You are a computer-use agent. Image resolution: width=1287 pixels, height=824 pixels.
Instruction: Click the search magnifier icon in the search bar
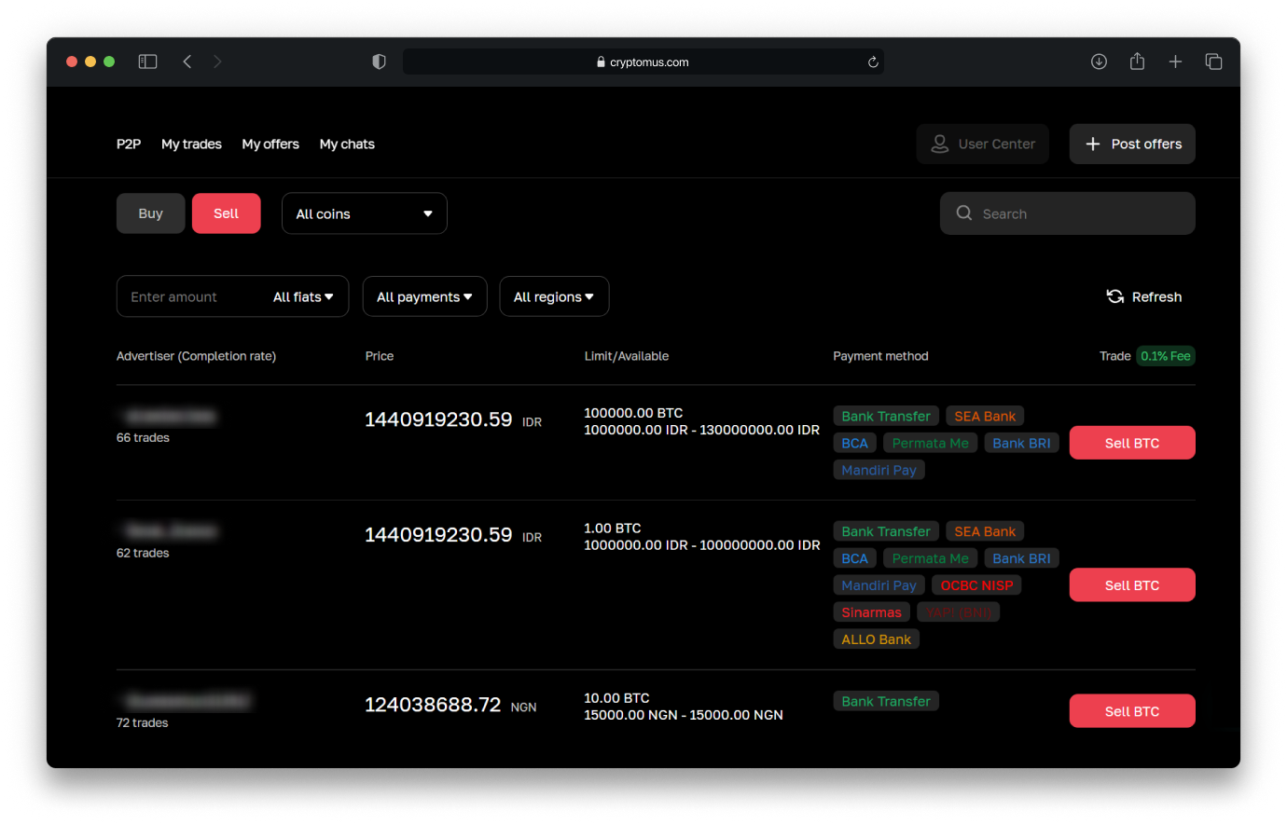963,213
